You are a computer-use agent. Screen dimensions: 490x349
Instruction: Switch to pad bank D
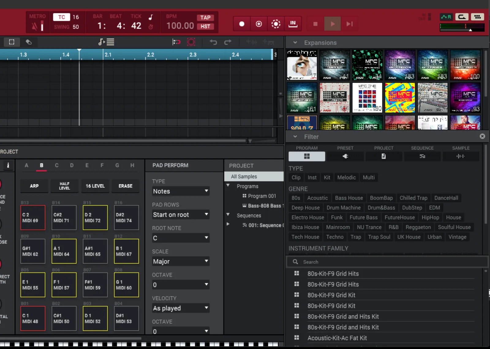(72, 165)
